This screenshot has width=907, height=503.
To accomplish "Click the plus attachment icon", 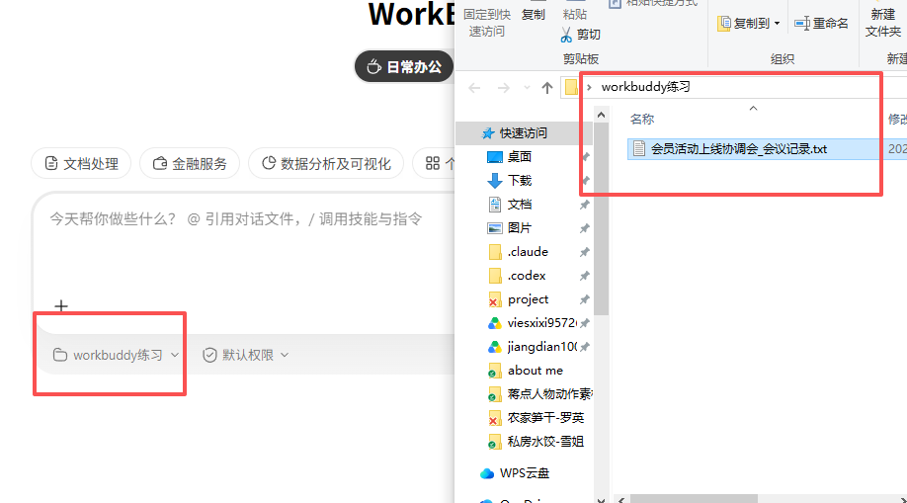I will point(60,305).
